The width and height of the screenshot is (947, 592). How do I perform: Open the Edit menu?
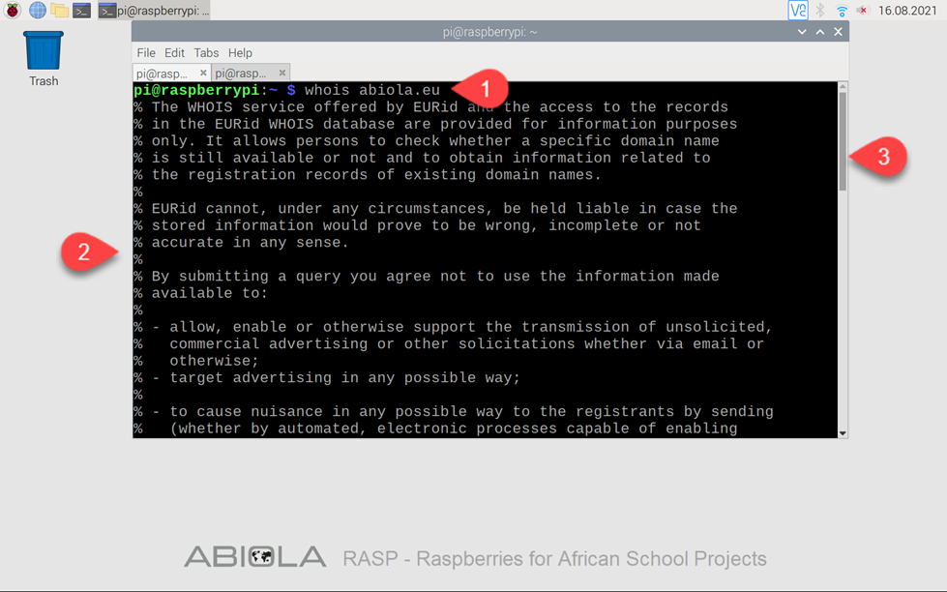pos(174,53)
